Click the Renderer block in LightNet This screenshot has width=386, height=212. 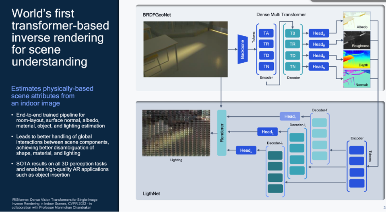point(222,133)
